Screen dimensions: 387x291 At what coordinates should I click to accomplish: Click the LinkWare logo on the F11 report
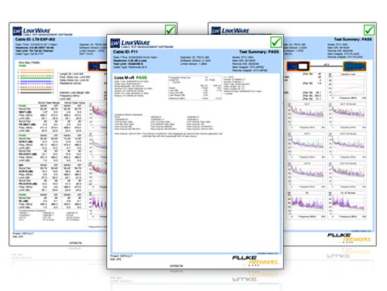[x=142, y=43]
